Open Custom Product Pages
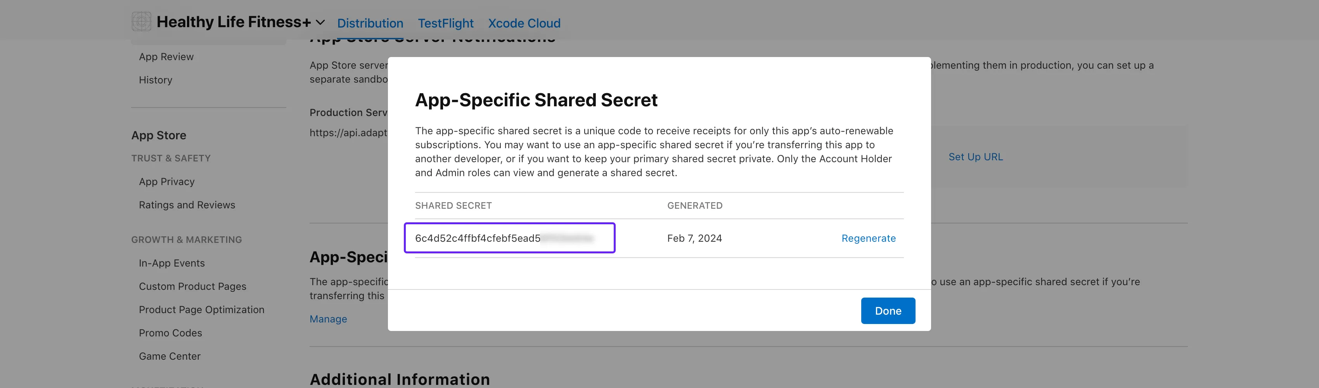1319x388 pixels. 192,286
